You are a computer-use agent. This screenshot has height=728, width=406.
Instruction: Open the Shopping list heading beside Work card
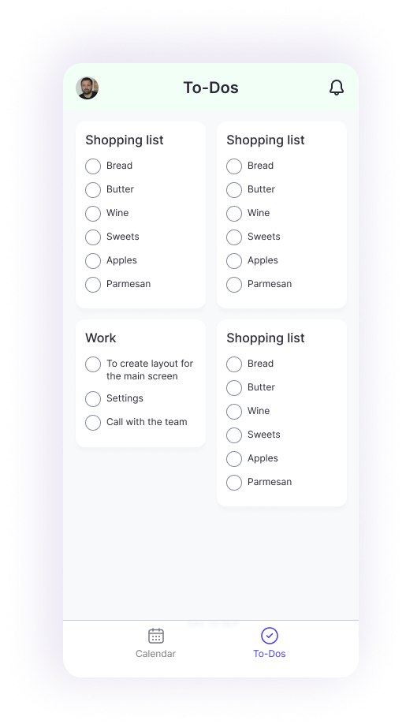(x=266, y=338)
